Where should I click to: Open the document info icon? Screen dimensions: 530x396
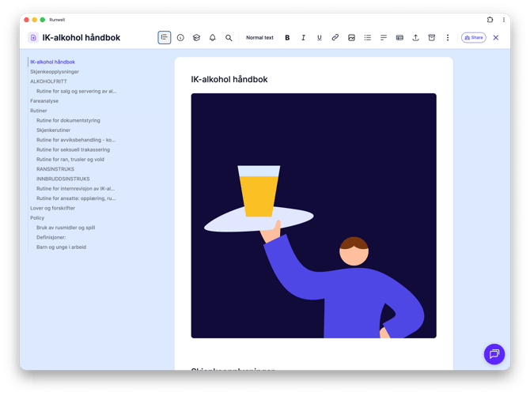click(180, 37)
